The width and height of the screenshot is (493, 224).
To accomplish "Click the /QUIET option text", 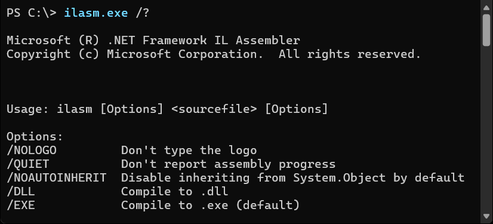I will (27, 164).
